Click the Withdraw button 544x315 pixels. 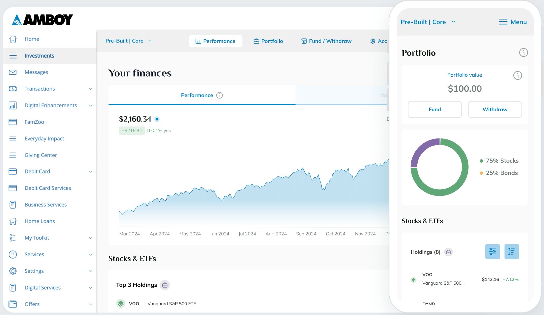click(x=495, y=109)
